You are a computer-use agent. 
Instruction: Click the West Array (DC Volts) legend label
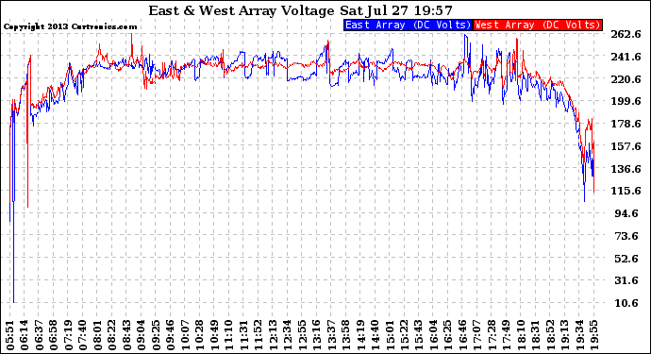538,25
